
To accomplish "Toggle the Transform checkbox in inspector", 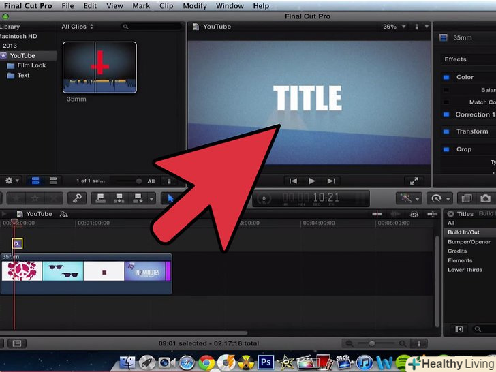I will (x=446, y=131).
